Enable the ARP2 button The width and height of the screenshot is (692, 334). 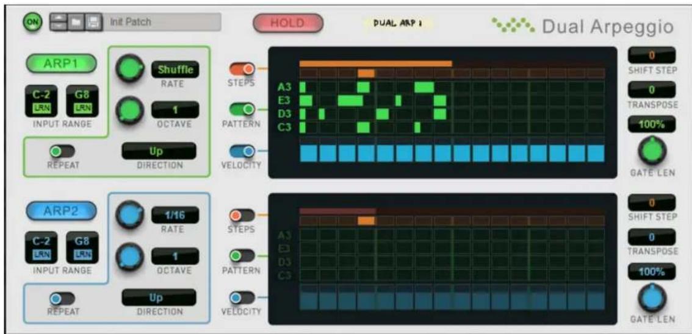[61, 210]
